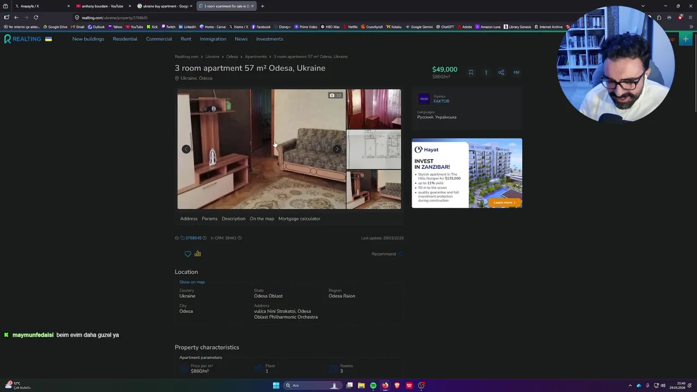The image size is (697, 392).
Task: Click the Ukraine breadcrumb
Action: pos(212,57)
